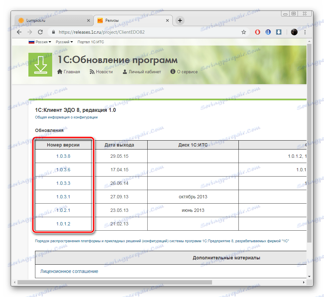The height and width of the screenshot is (297, 324).
Task: Close the Релизы tab
Action: (x=167, y=20)
